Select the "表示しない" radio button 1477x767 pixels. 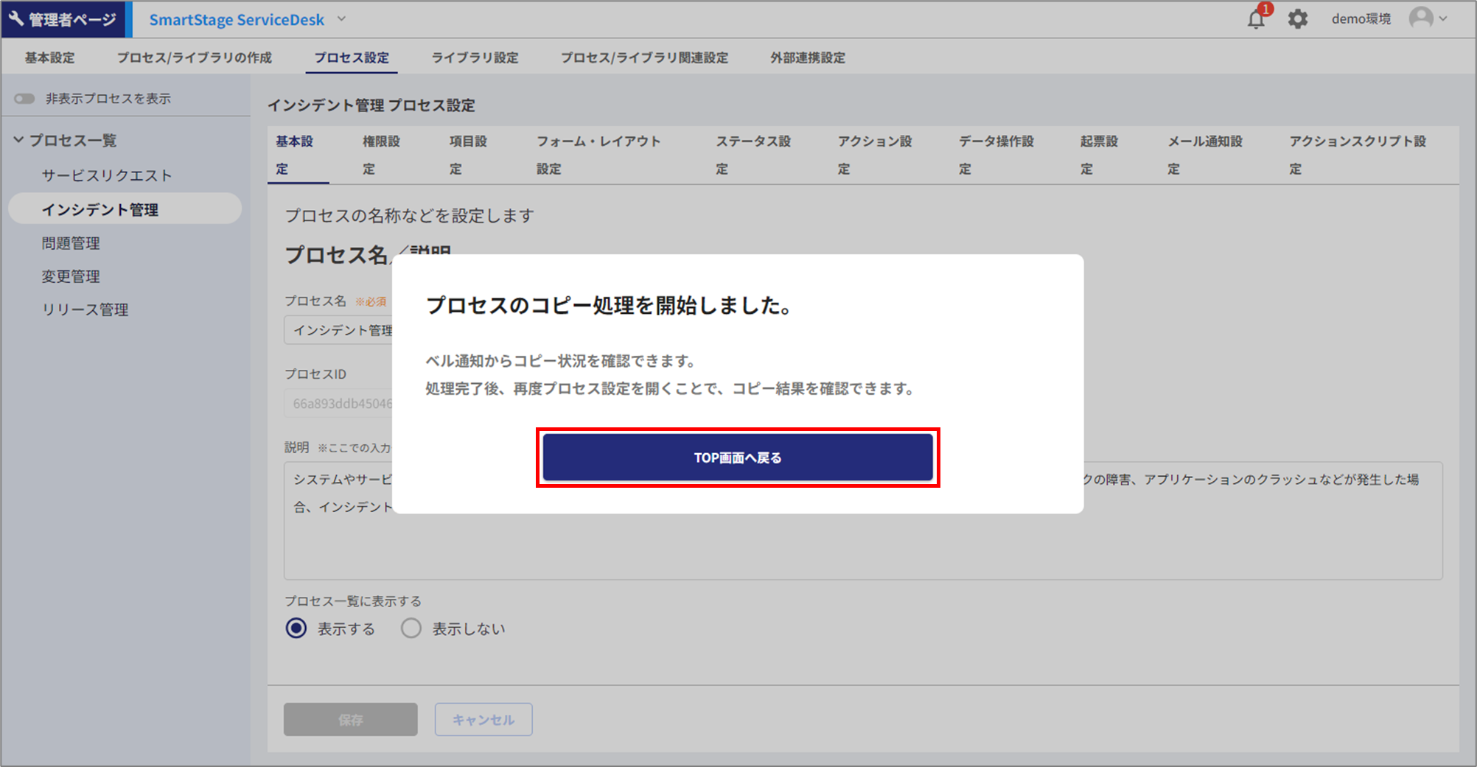[x=411, y=628]
